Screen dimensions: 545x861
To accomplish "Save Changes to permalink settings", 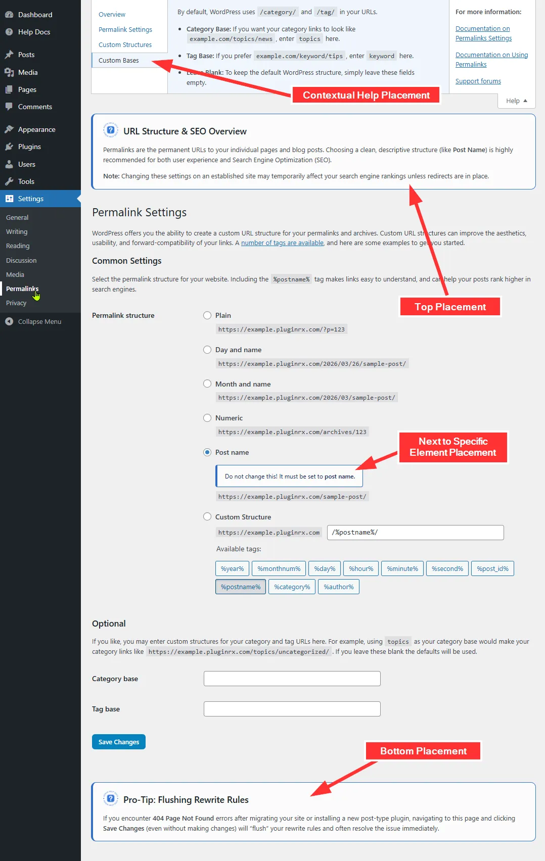I will [x=119, y=742].
